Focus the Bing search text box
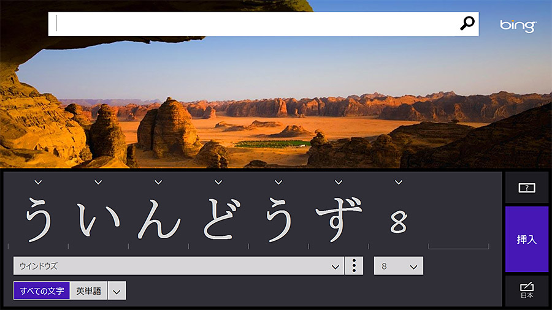Image resolution: width=552 pixels, height=310 pixels. click(255, 24)
